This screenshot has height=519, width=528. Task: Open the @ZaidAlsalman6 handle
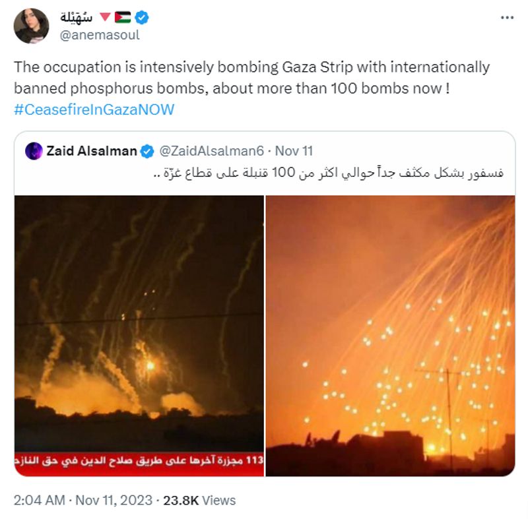[x=211, y=151]
